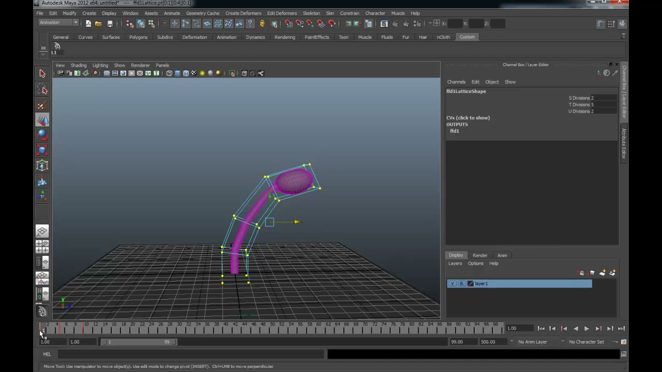662x372 pixels.
Task: Open the layer editor Options menu
Action: pyautogui.click(x=476, y=263)
